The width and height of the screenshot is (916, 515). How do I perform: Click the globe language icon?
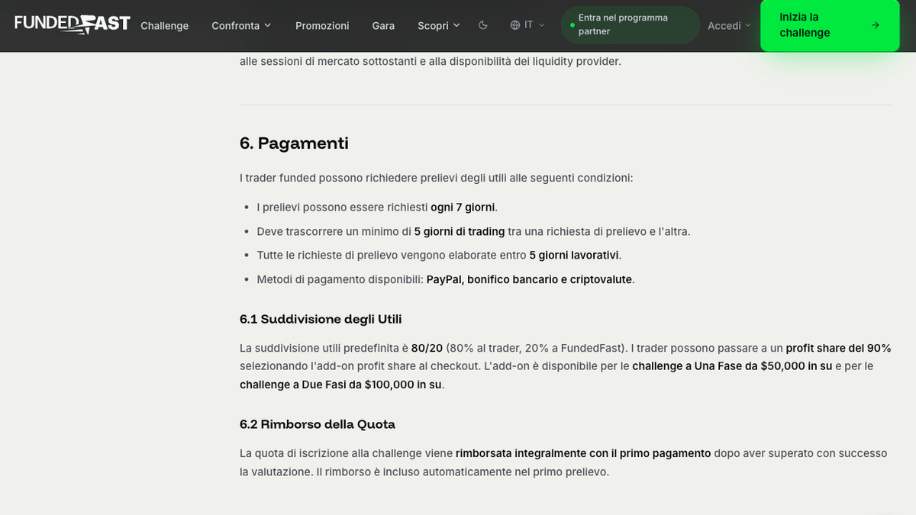tap(515, 25)
